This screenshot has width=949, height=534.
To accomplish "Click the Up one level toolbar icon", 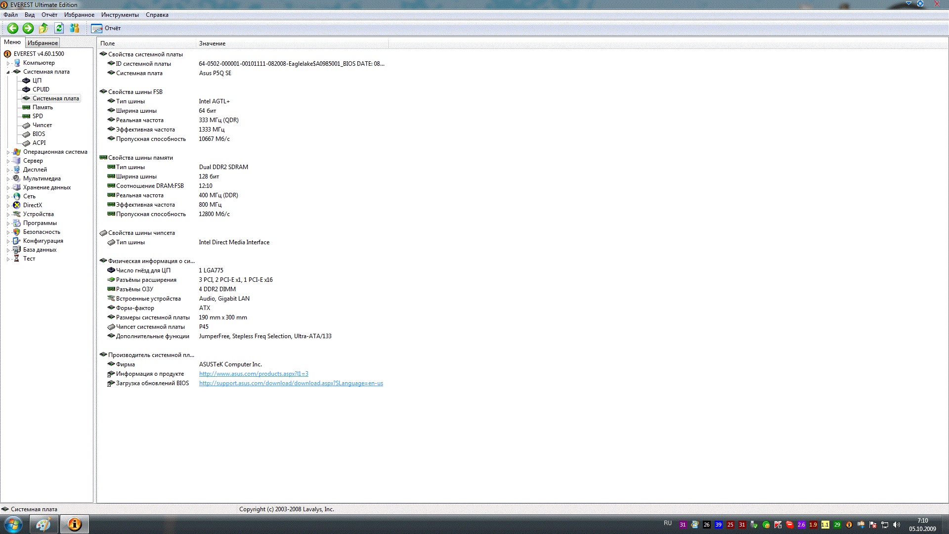I will [43, 28].
